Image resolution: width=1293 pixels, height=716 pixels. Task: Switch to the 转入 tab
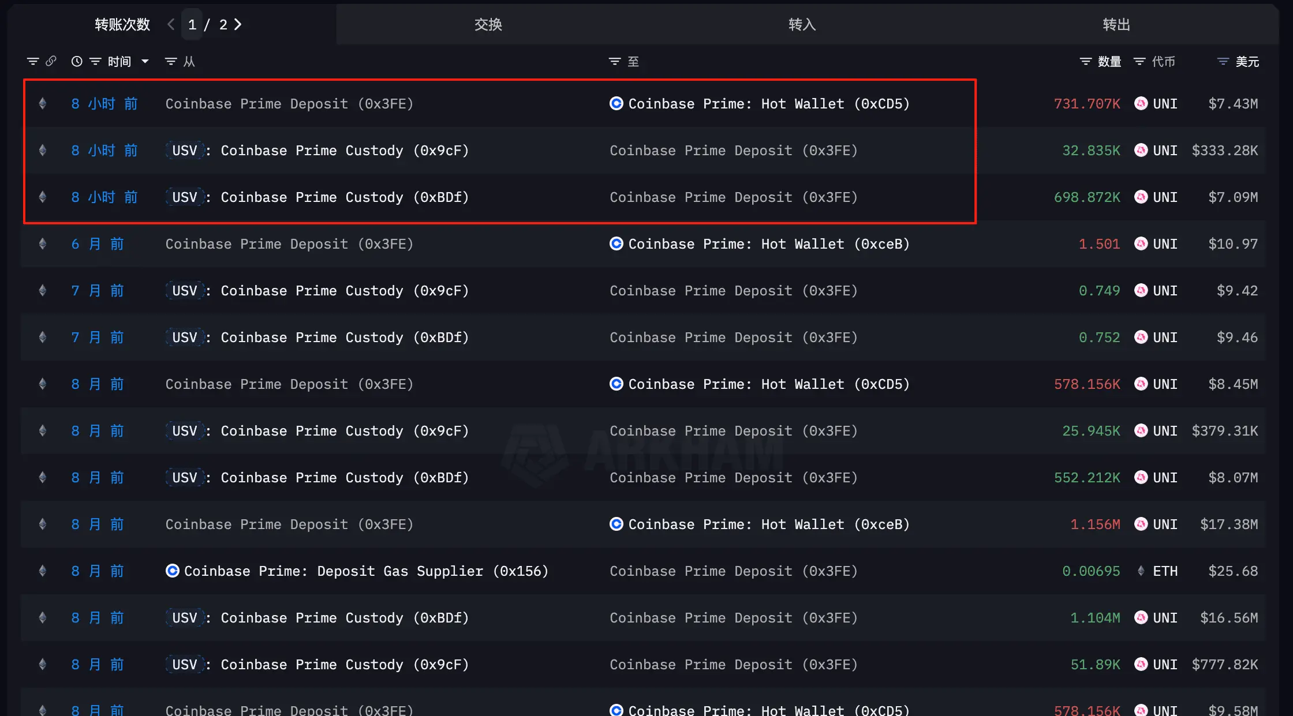802,24
